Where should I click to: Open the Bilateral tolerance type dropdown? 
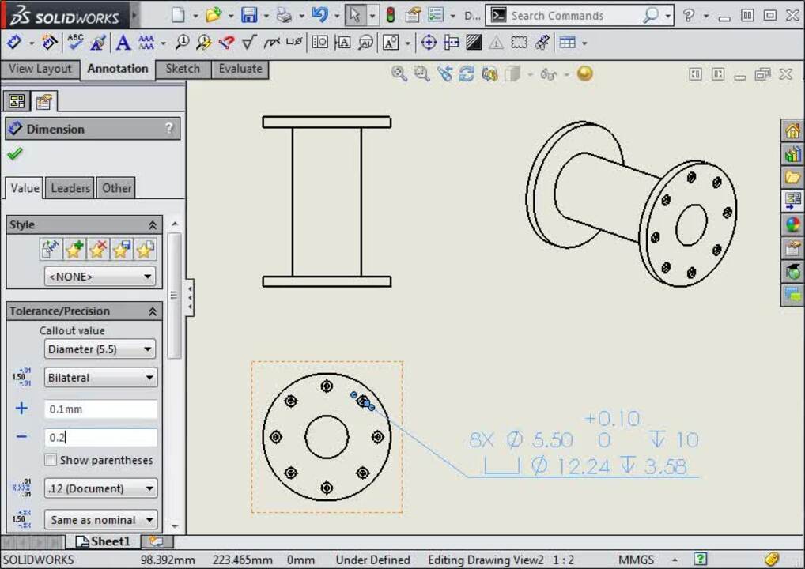(x=100, y=378)
